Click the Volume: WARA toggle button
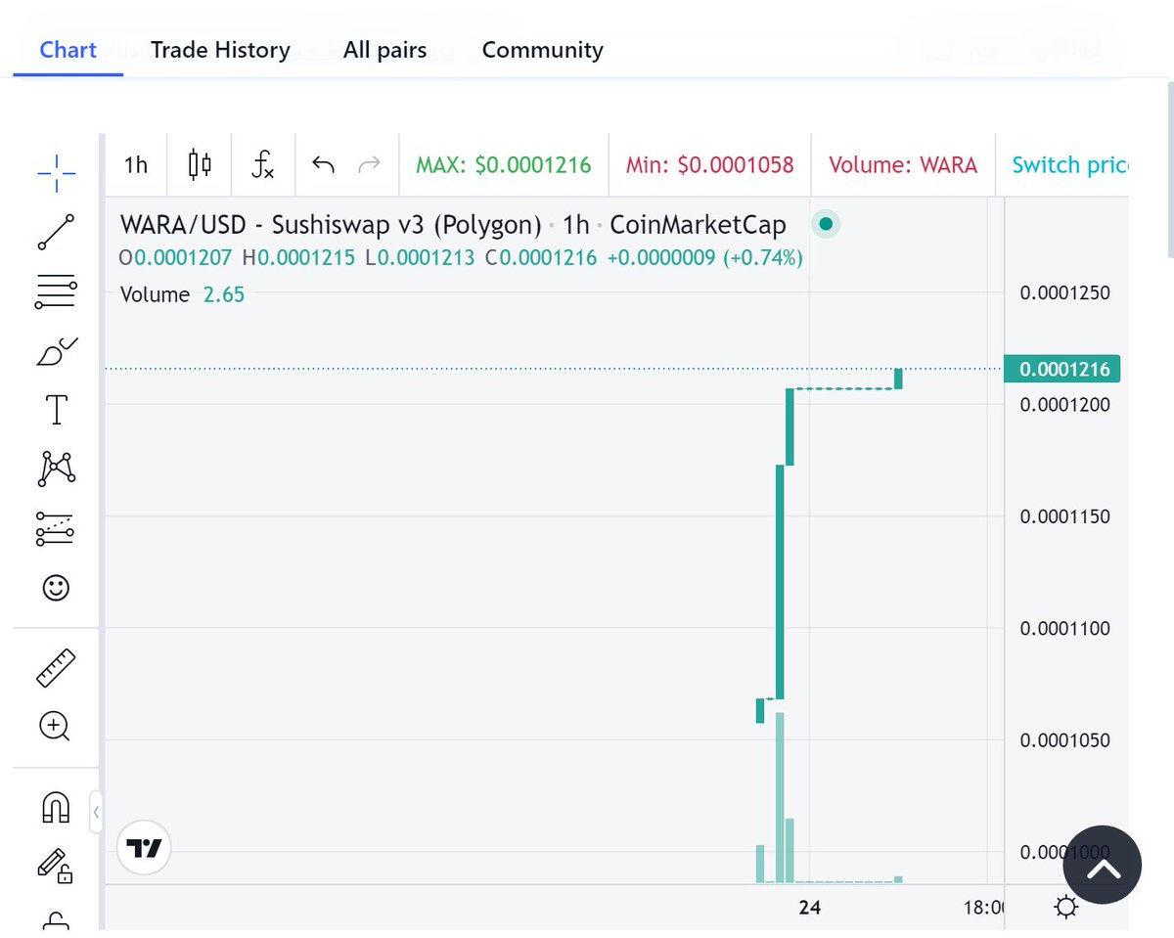The image size is (1174, 938). pos(903,165)
